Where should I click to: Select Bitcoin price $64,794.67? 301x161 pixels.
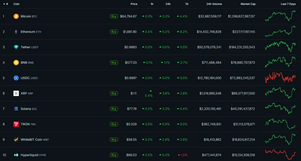coord(129,16)
